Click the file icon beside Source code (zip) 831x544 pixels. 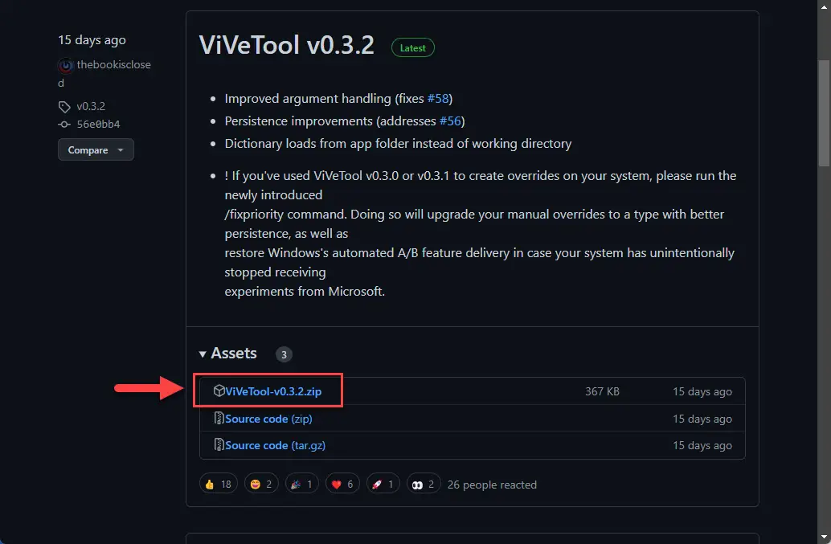pos(217,419)
